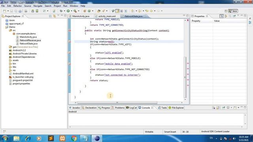Open Properties view menu triangle

point(238,16)
